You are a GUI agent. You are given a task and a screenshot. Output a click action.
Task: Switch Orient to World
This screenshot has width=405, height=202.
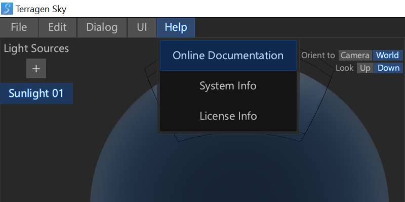click(387, 56)
